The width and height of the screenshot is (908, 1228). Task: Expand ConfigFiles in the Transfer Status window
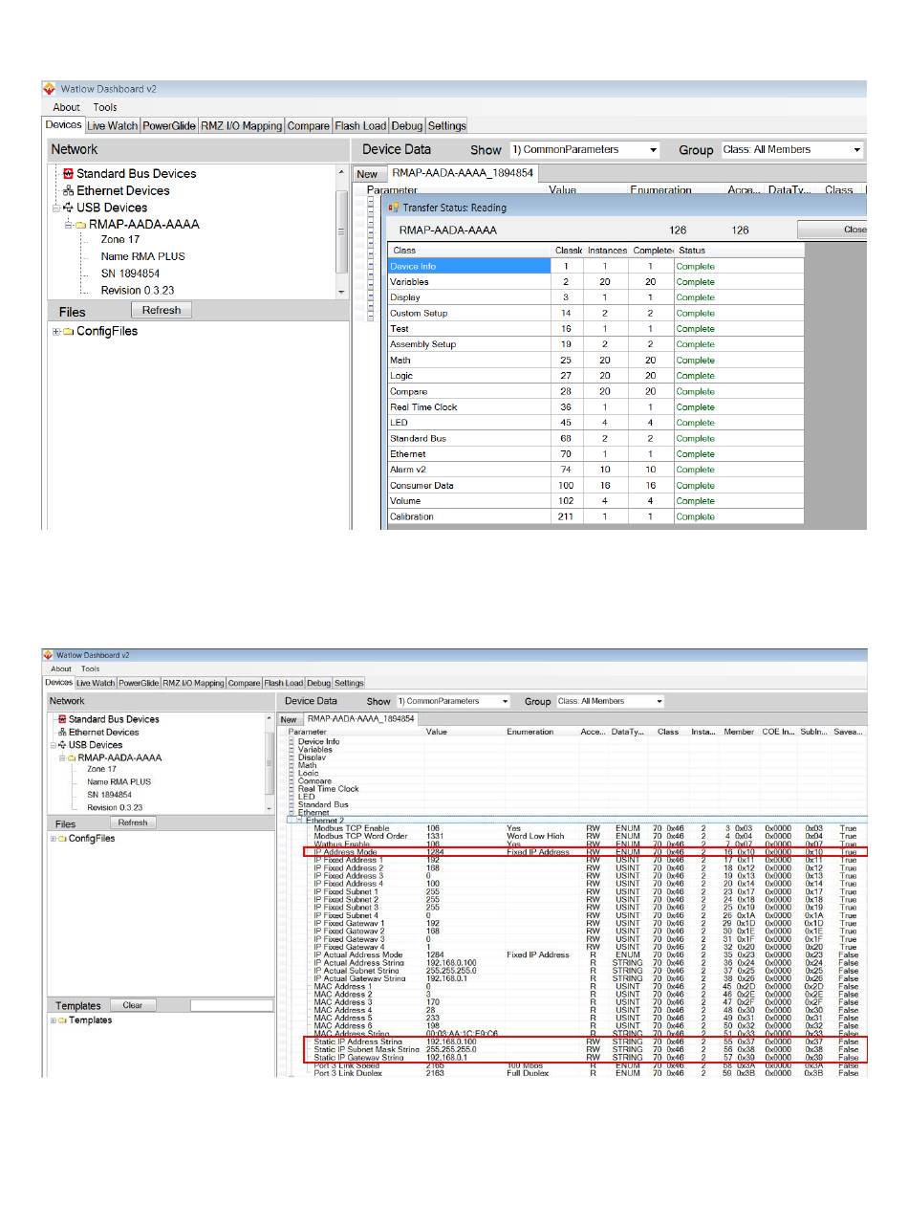(56, 332)
